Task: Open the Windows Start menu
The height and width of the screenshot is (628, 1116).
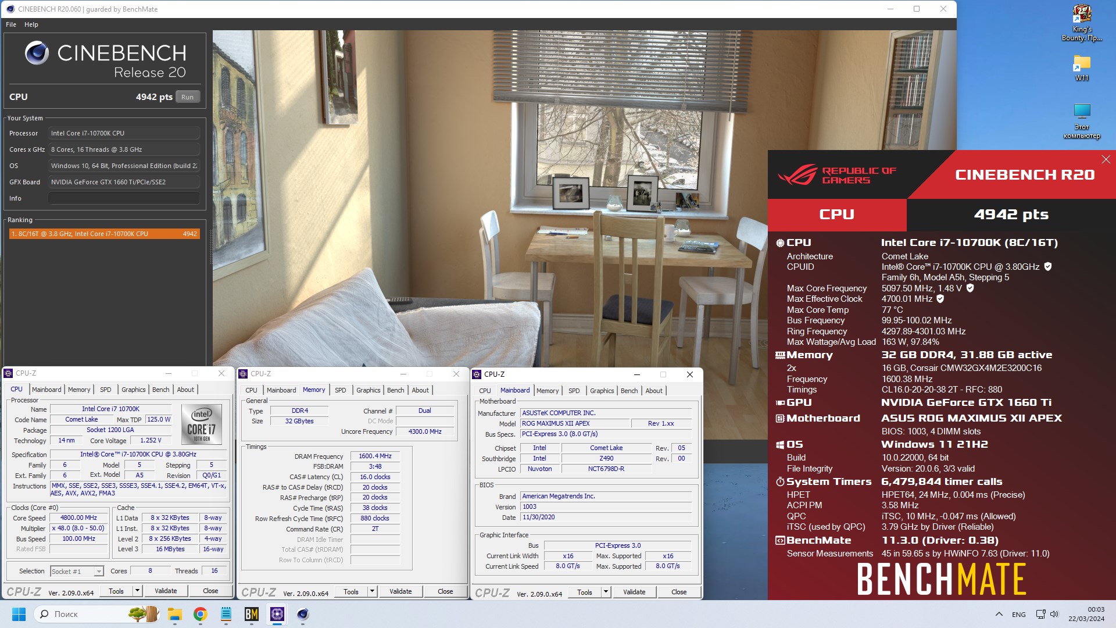Action: pyautogui.click(x=19, y=614)
